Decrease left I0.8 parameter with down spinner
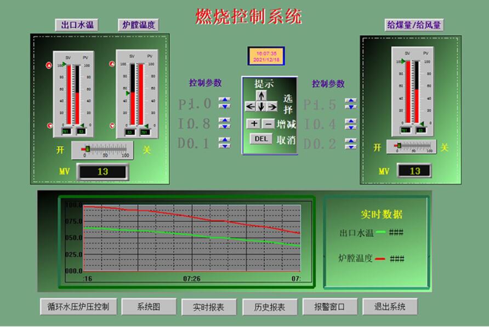 pyautogui.click(x=225, y=127)
